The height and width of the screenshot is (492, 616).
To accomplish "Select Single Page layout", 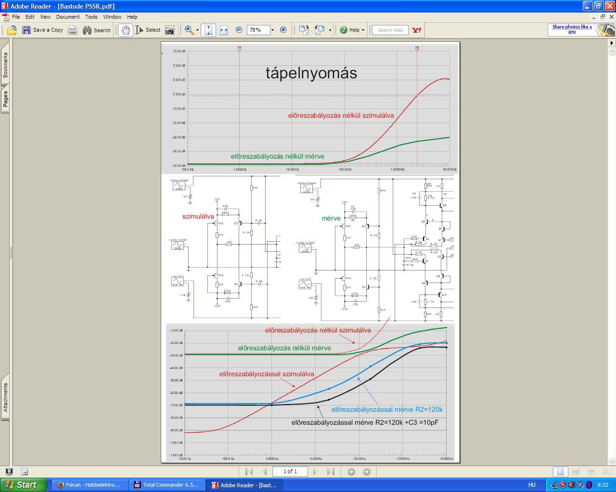I will pyautogui.click(x=560, y=472).
